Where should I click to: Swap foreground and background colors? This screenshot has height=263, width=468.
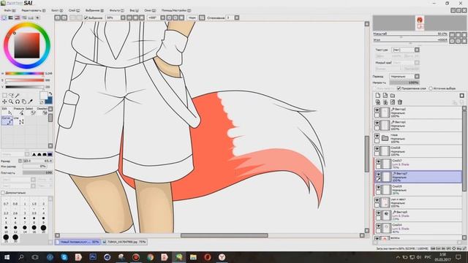(50, 94)
